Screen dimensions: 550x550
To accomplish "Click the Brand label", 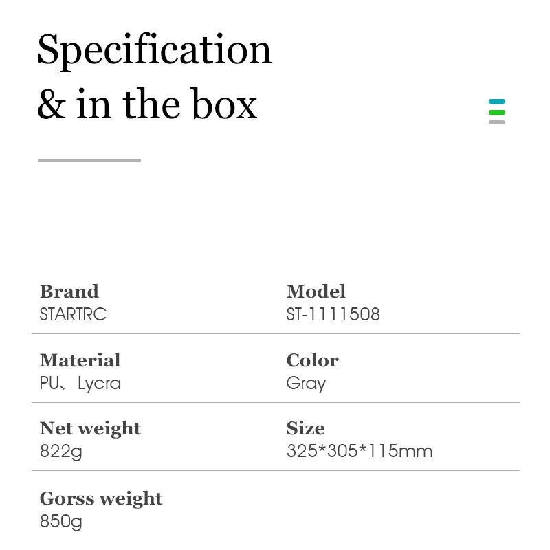I will (69, 291).
